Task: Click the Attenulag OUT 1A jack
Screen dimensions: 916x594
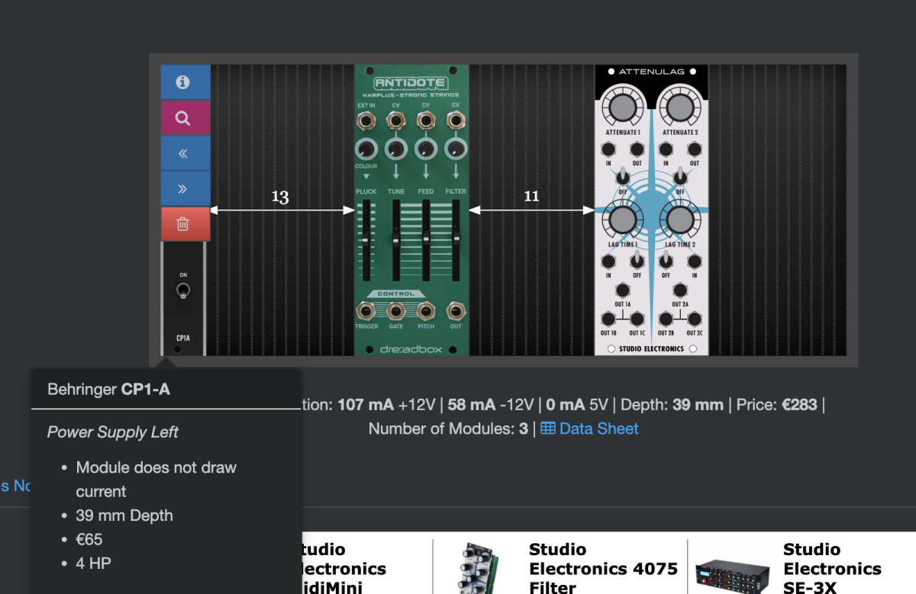Action: pos(622,290)
